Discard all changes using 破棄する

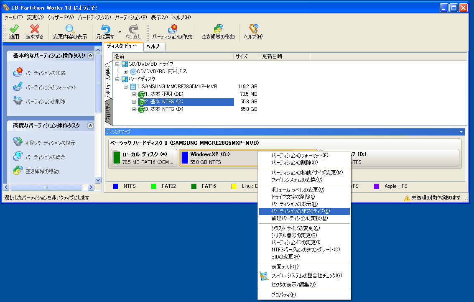click(x=34, y=31)
